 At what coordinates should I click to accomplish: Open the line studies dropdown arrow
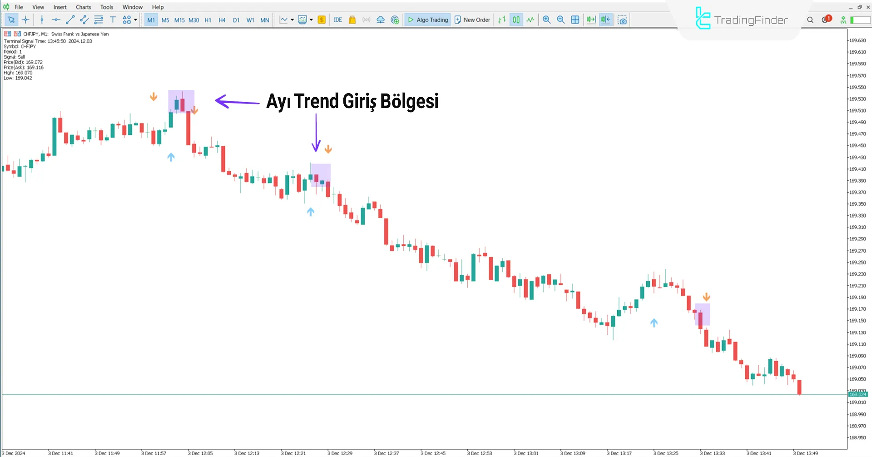(293, 20)
